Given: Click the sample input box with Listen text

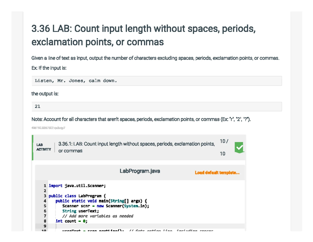Looking at the screenshot, I should pos(156,81).
